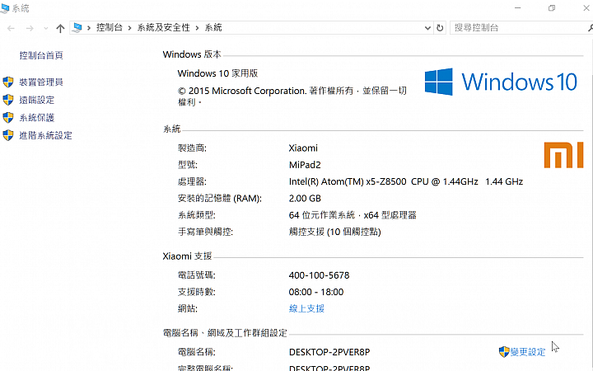Click system window icon in title bar
Viewport: 593px width, 371px height.
click(5, 8)
